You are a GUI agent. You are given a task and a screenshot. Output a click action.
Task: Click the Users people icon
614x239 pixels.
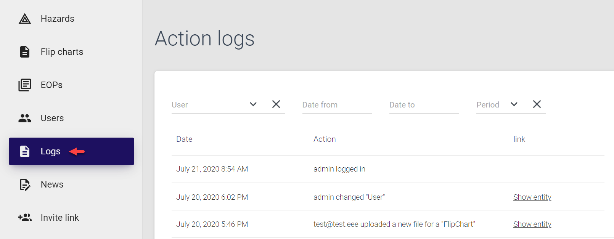pos(25,118)
